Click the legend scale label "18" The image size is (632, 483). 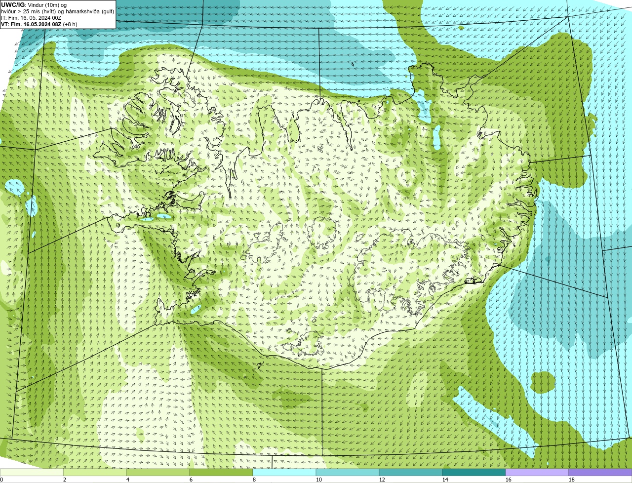point(572,480)
